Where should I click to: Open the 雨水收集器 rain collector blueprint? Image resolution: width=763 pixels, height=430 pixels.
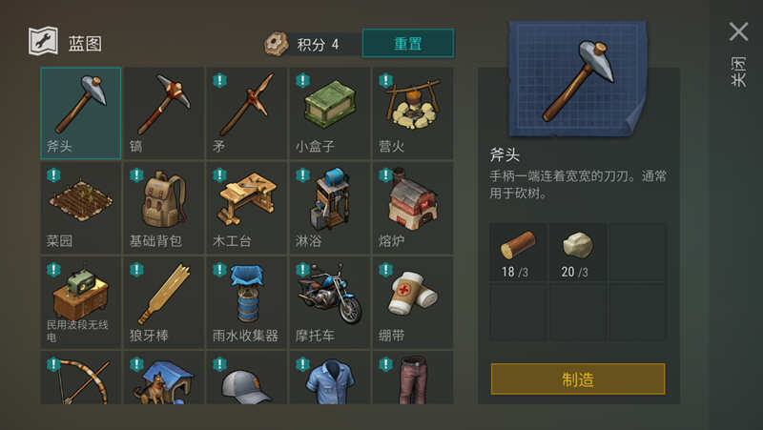pos(247,302)
